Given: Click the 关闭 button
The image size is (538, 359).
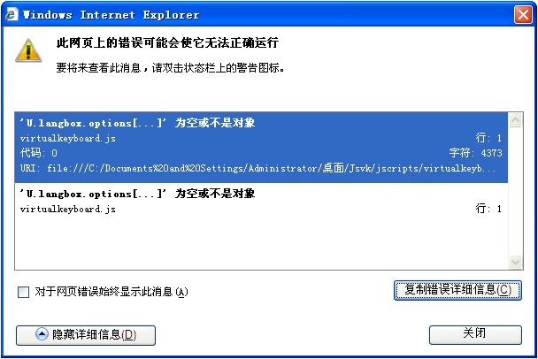Looking at the screenshot, I should 475,334.
